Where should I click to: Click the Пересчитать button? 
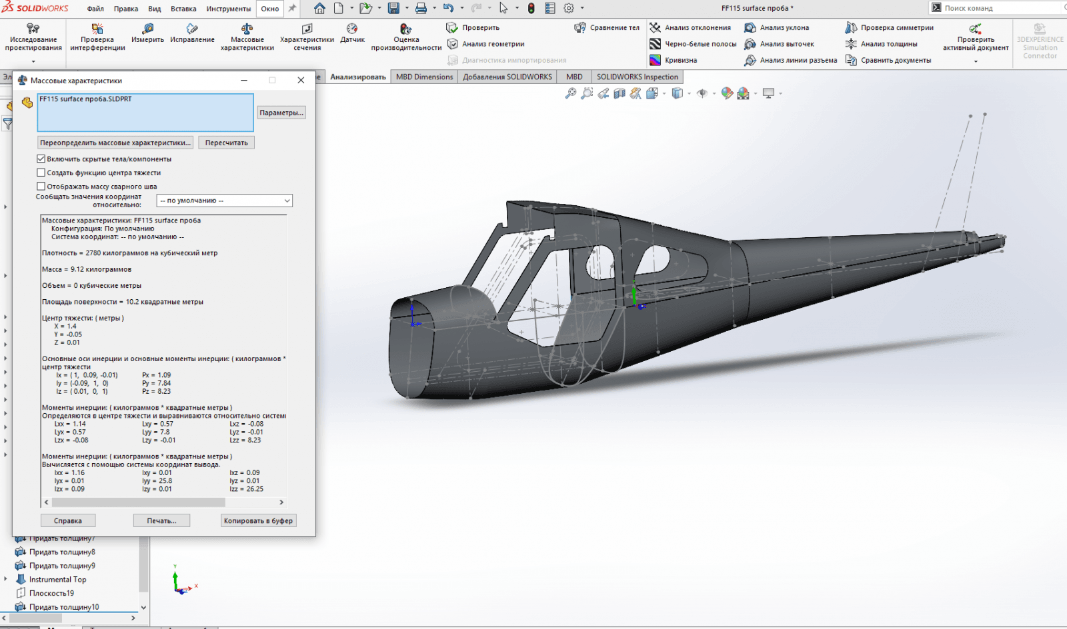[x=226, y=143]
